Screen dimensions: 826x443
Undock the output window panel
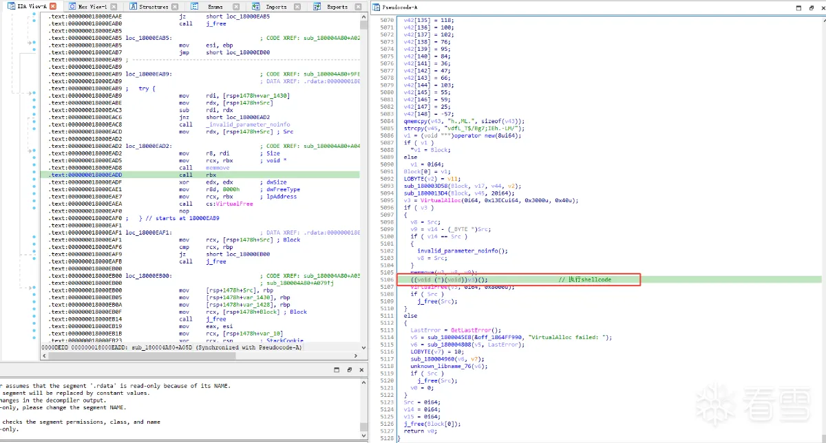(350, 370)
